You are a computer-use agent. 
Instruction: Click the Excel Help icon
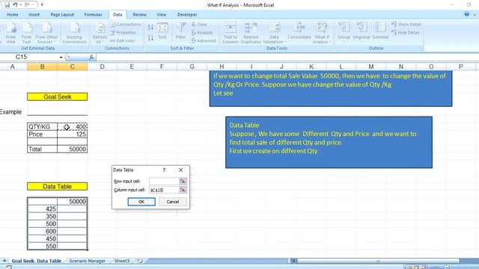(467, 14)
